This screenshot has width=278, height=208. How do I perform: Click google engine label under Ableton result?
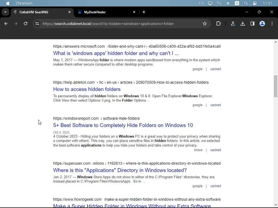point(198,105)
